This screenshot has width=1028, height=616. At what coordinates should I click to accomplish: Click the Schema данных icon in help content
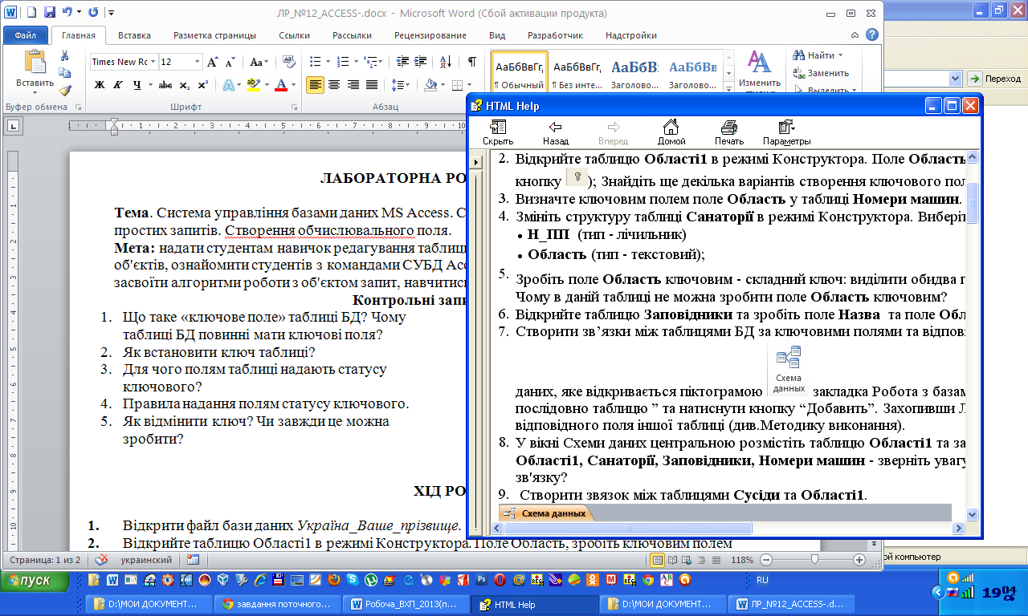click(789, 368)
